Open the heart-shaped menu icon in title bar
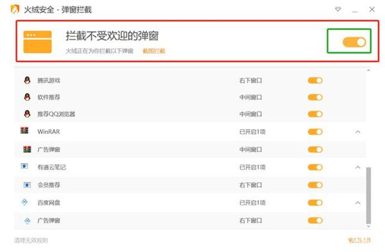The height and width of the screenshot is (252, 385). [338, 10]
